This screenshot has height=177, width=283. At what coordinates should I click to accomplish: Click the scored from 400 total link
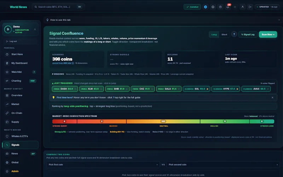pyautogui.click(x=62, y=63)
